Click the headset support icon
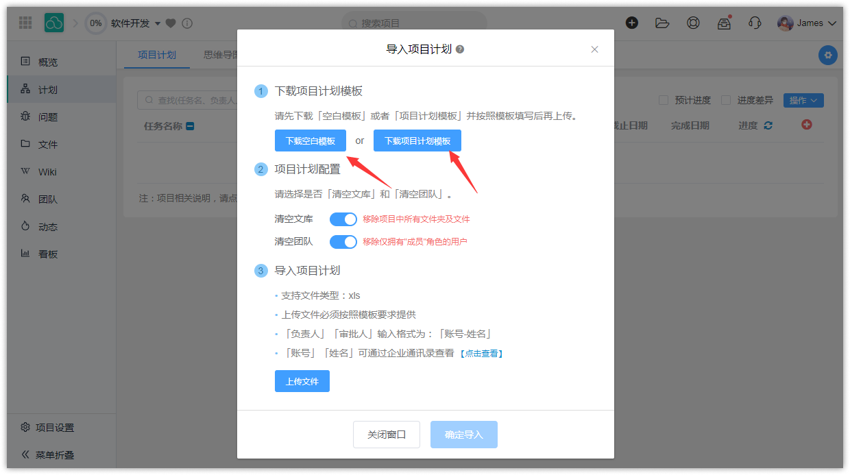Image resolution: width=850 pixels, height=475 pixels. (755, 23)
